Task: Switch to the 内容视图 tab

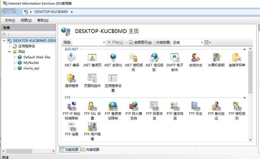Action: point(90,149)
